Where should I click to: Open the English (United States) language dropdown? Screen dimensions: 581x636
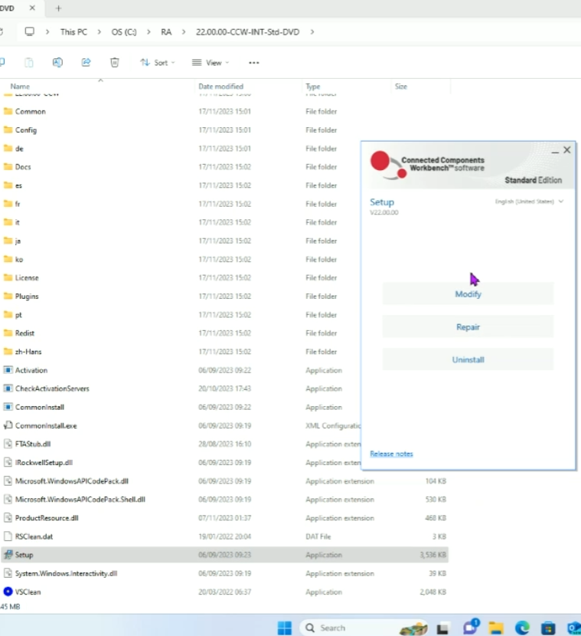click(529, 202)
